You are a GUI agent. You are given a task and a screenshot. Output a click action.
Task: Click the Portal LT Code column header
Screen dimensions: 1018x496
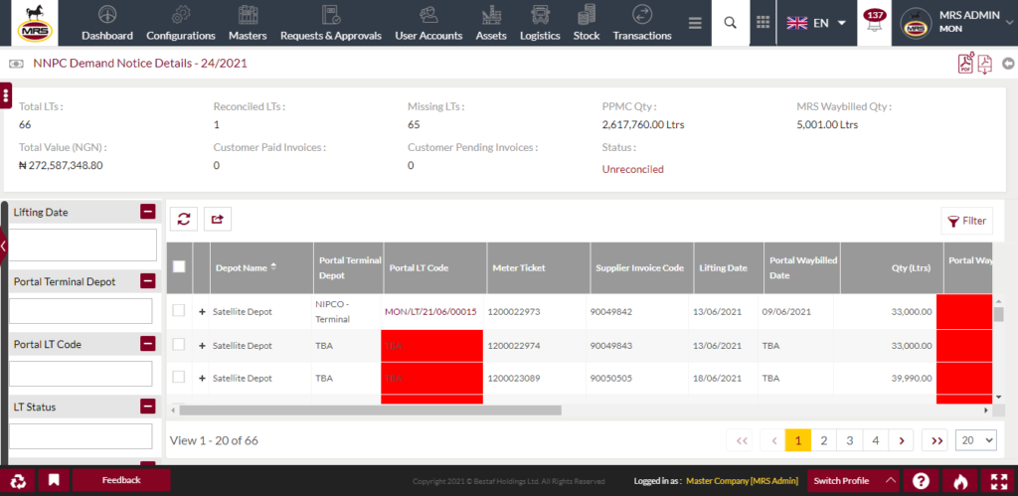(435, 267)
